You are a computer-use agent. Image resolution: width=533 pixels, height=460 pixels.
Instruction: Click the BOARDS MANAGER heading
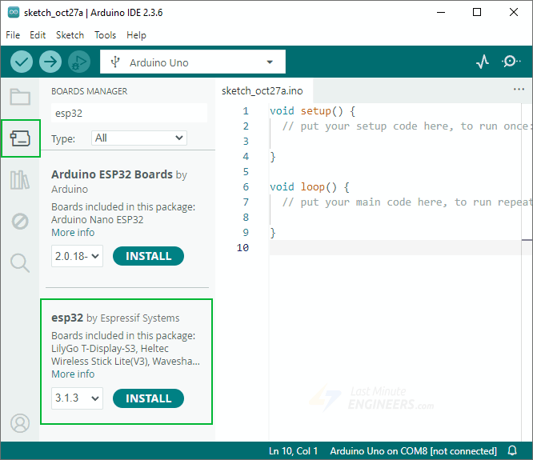coord(89,91)
